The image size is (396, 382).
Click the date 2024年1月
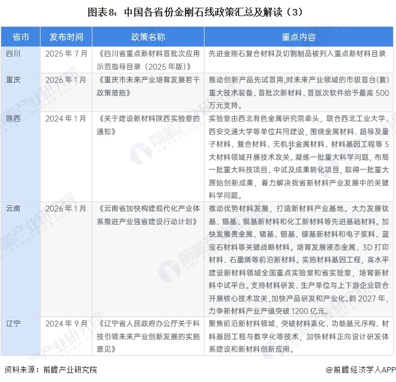pyautogui.click(x=66, y=119)
